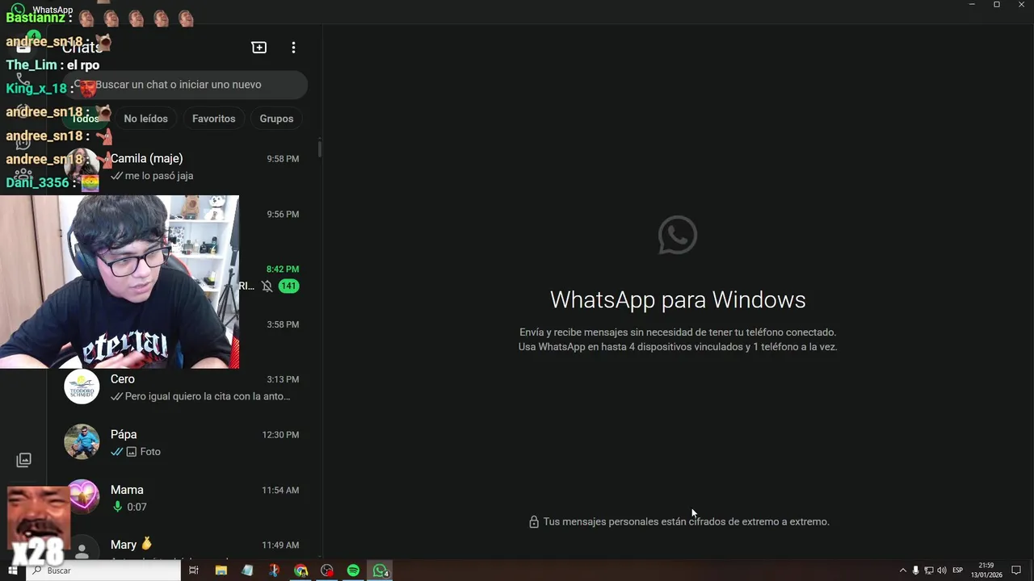Open the Windows notification center
The height and width of the screenshot is (581, 1034).
(x=1016, y=571)
